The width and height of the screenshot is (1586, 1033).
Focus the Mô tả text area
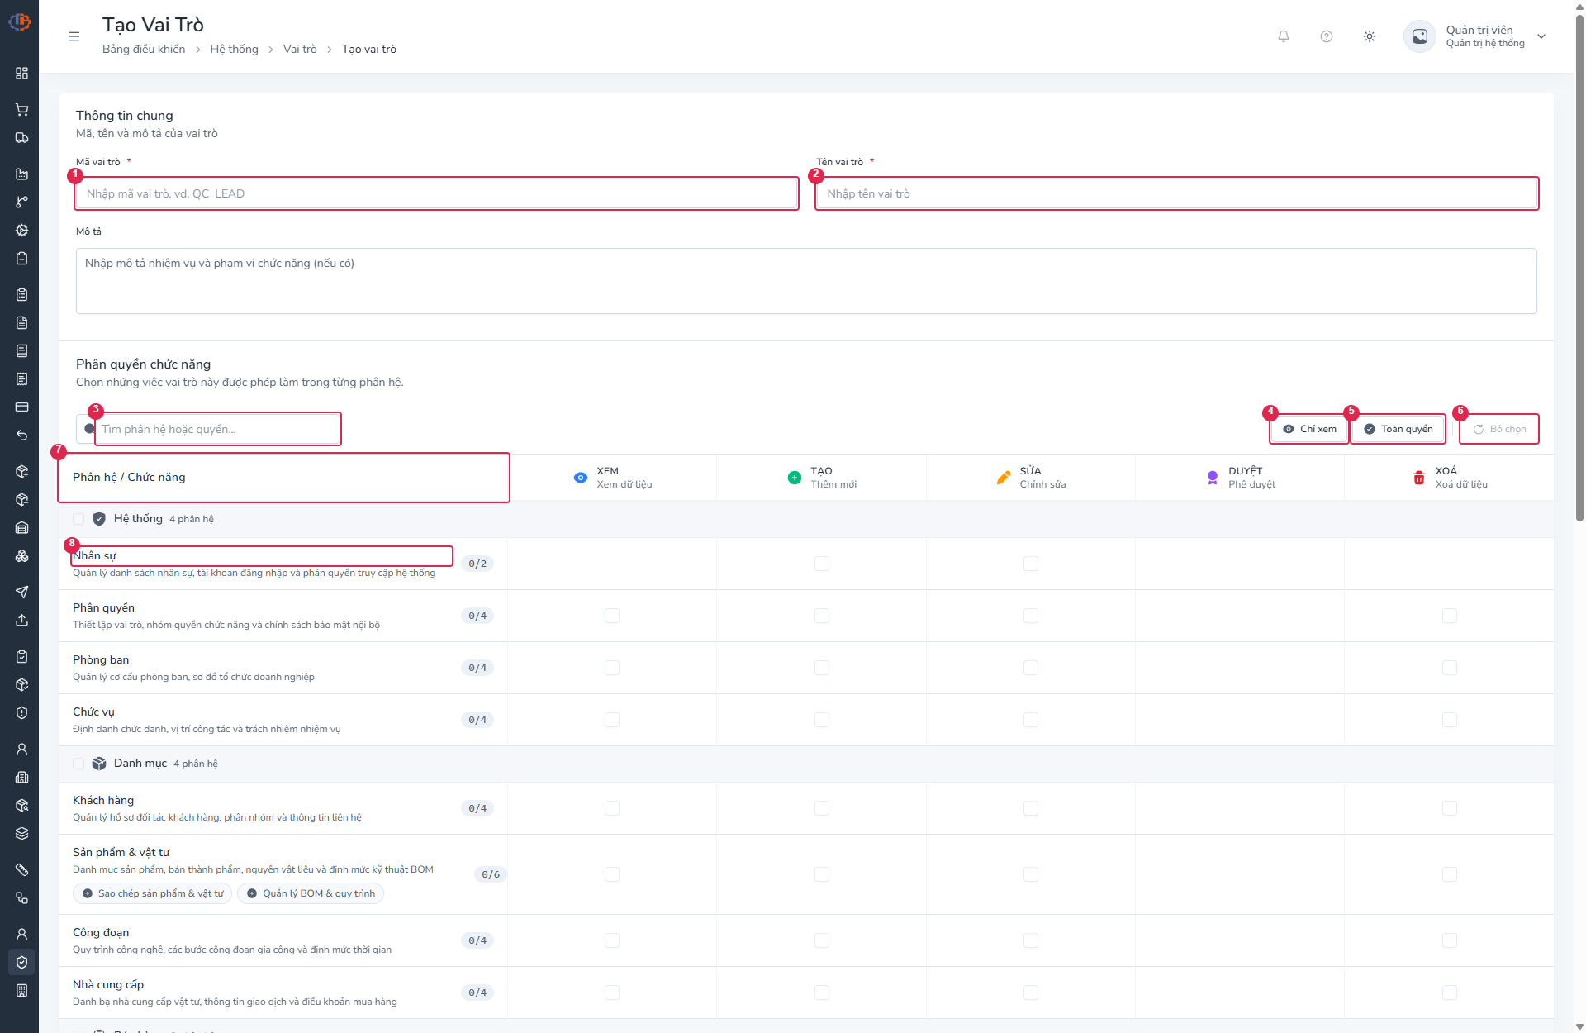(x=806, y=281)
